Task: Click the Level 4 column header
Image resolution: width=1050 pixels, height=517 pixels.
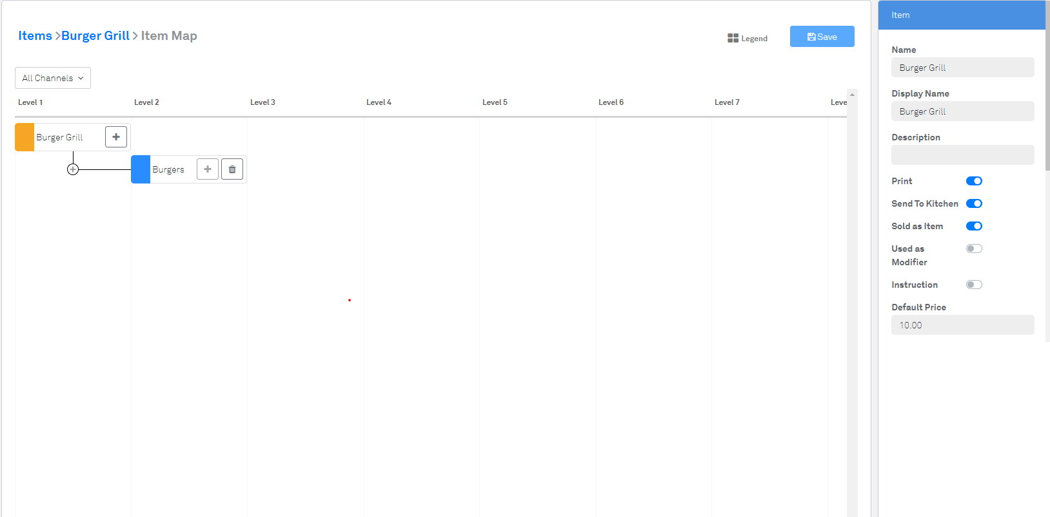Action: coord(379,102)
